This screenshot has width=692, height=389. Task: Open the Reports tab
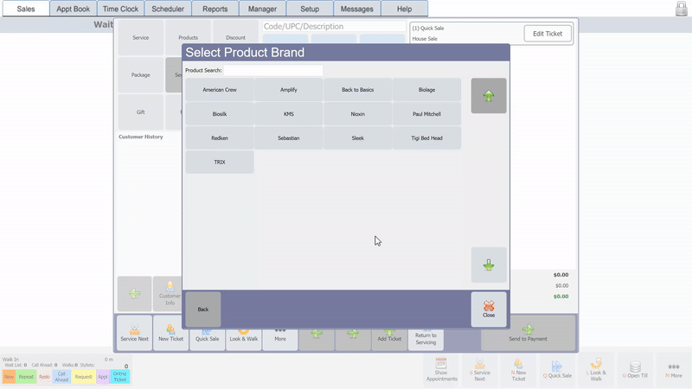[215, 9]
